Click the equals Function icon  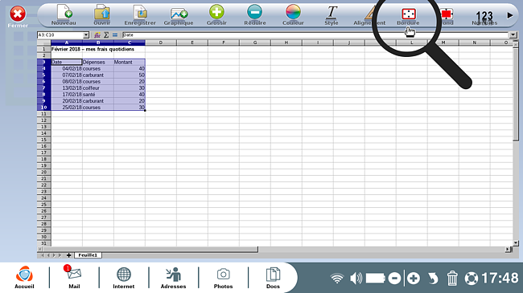[x=115, y=35]
